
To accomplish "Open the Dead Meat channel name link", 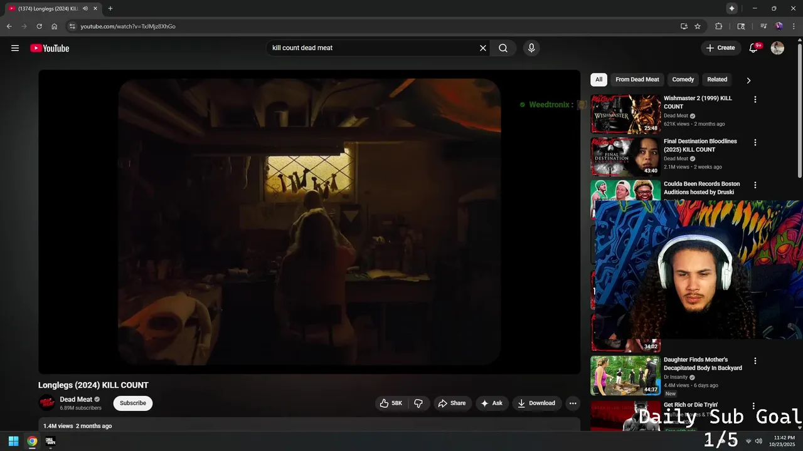I will coord(76,400).
